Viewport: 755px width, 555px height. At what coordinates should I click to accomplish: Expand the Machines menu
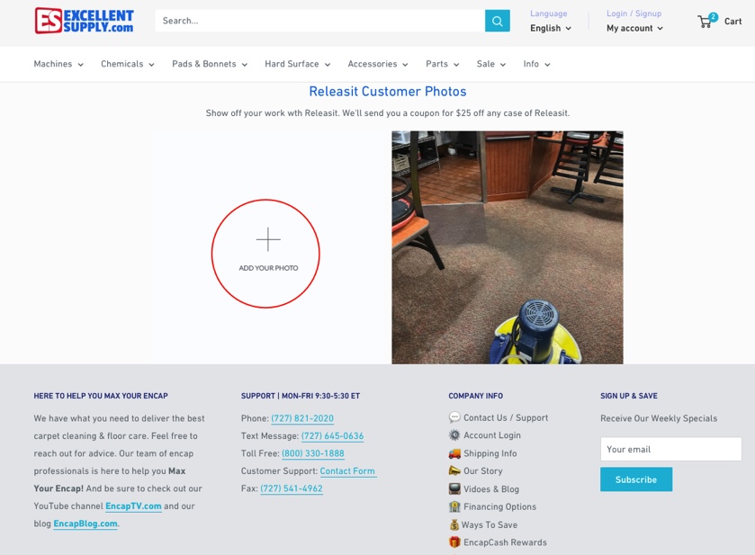click(x=58, y=64)
